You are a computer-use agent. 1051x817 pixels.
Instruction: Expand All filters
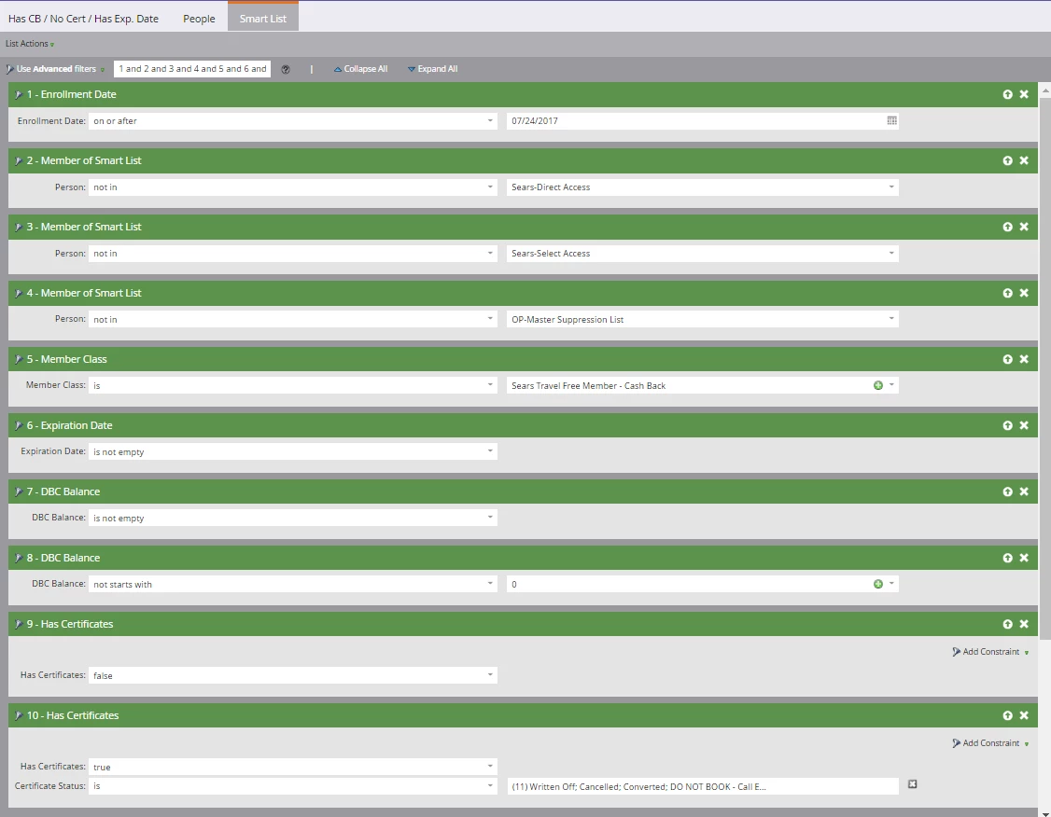[x=432, y=69]
